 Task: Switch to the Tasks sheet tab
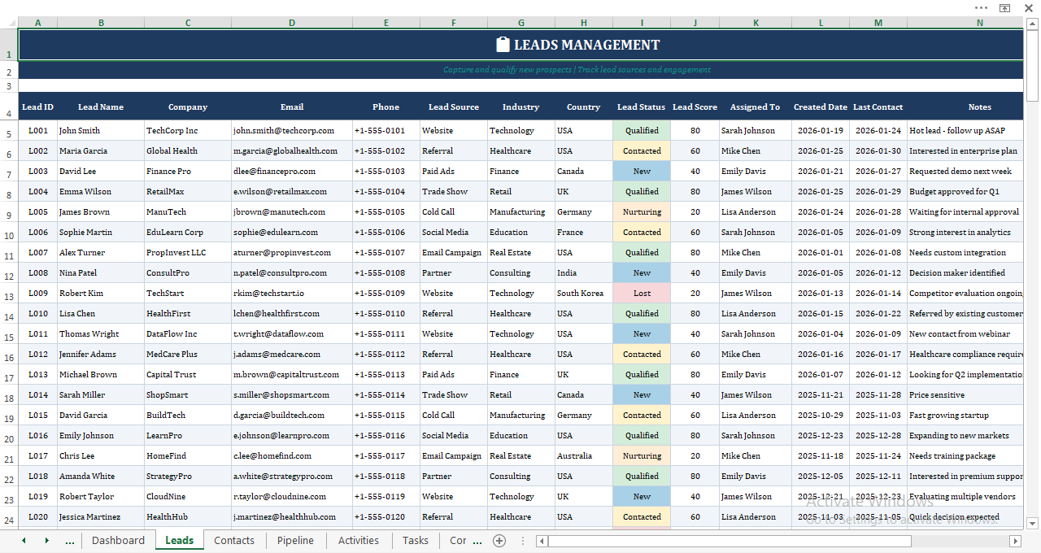coord(415,541)
